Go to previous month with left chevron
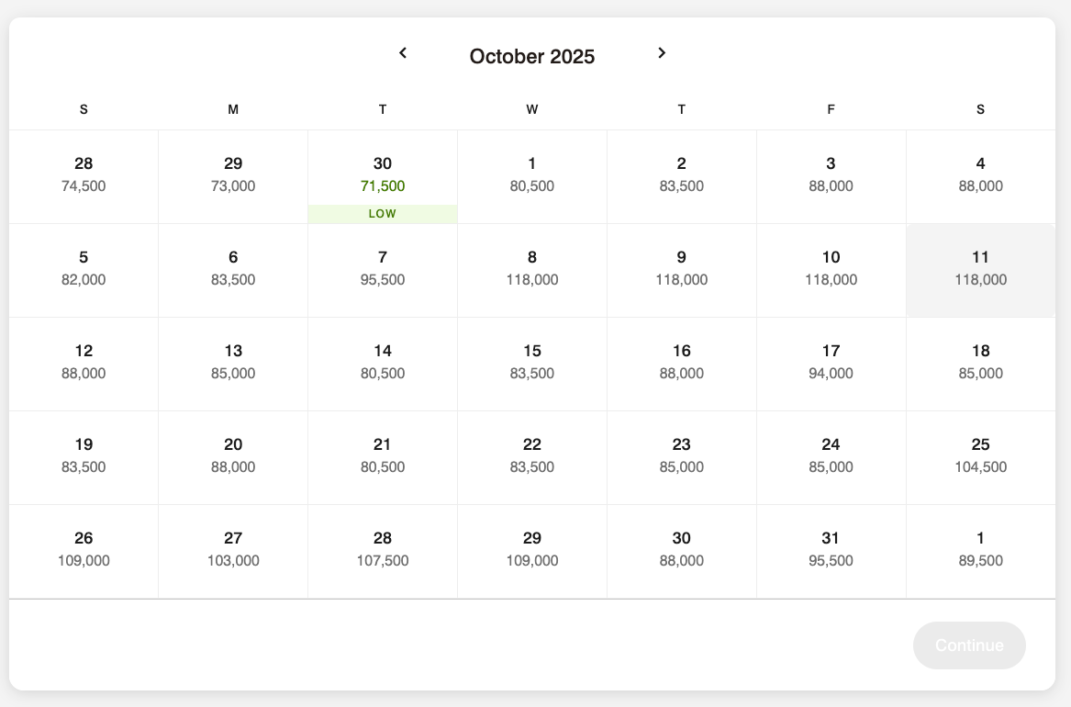 pos(403,52)
